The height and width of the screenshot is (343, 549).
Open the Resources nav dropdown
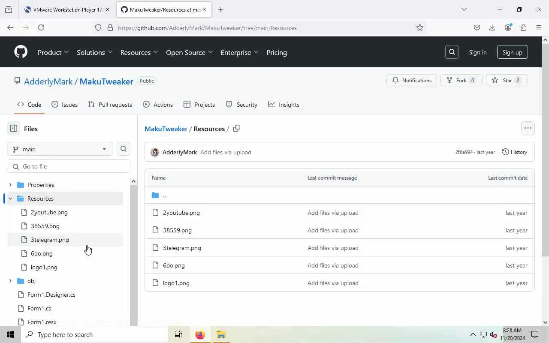[x=139, y=52]
